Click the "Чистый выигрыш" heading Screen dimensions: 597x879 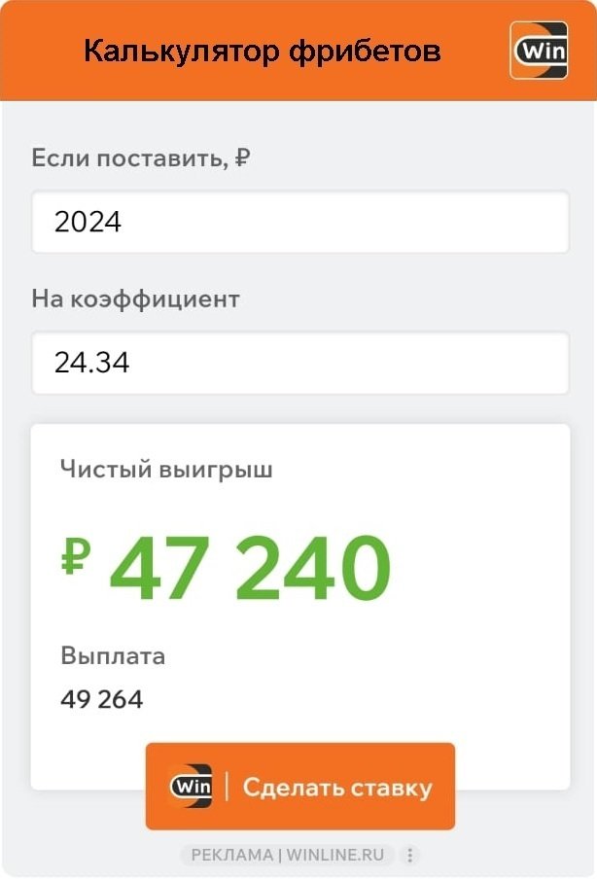[x=166, y=471]
